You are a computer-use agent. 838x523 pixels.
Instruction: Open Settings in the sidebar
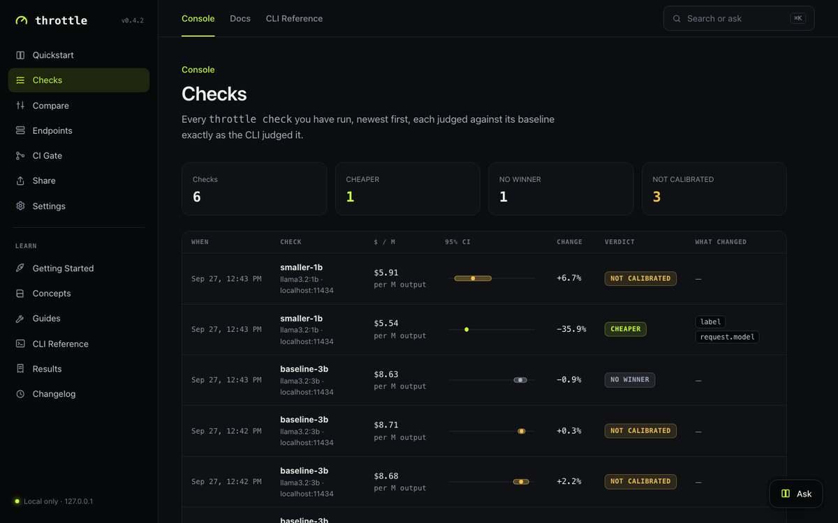tap(79, 206)
